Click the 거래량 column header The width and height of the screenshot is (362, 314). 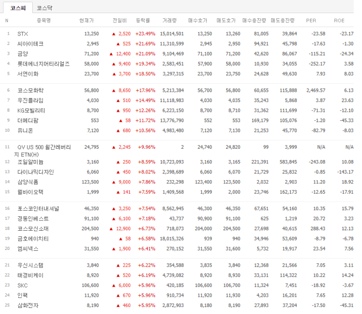click(170, 21)
